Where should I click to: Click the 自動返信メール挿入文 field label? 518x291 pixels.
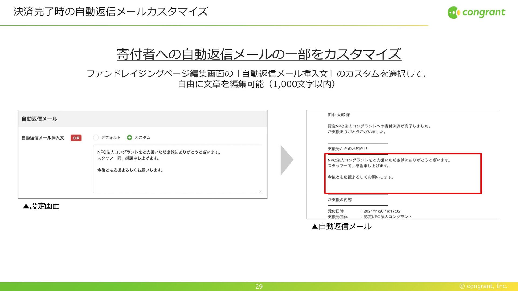pyautogui.click(x=43, y=138)
